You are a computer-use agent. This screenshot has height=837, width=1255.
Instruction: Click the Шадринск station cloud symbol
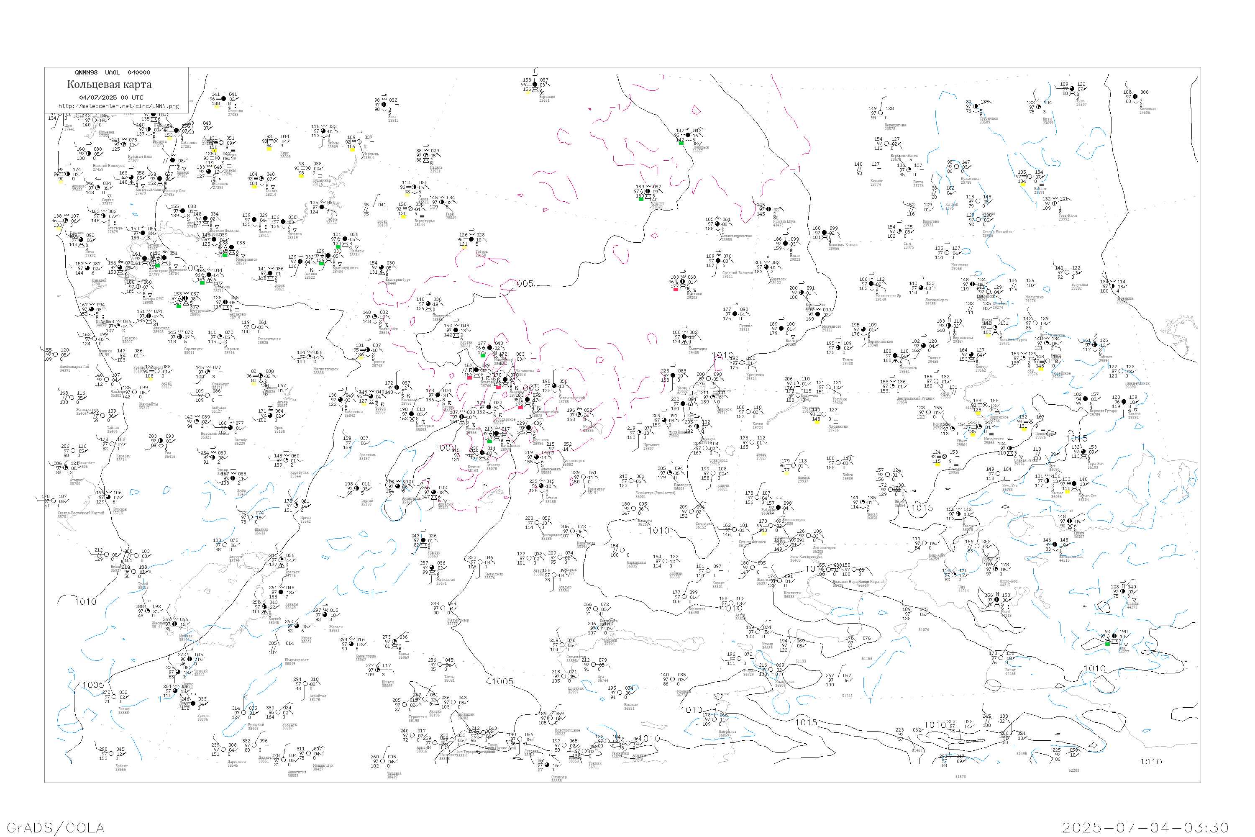pyautogui.click(x=428, y=304)
